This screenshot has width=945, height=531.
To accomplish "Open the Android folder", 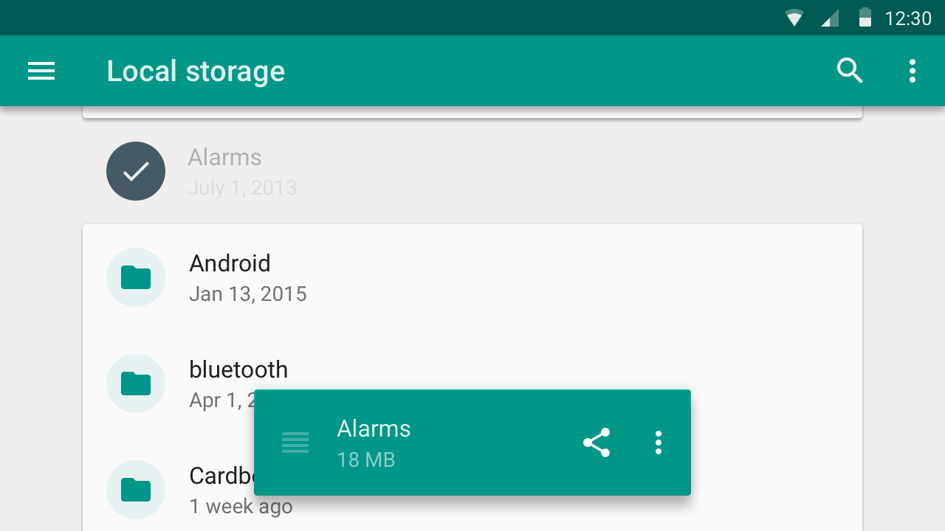I will tap(472, 277).
